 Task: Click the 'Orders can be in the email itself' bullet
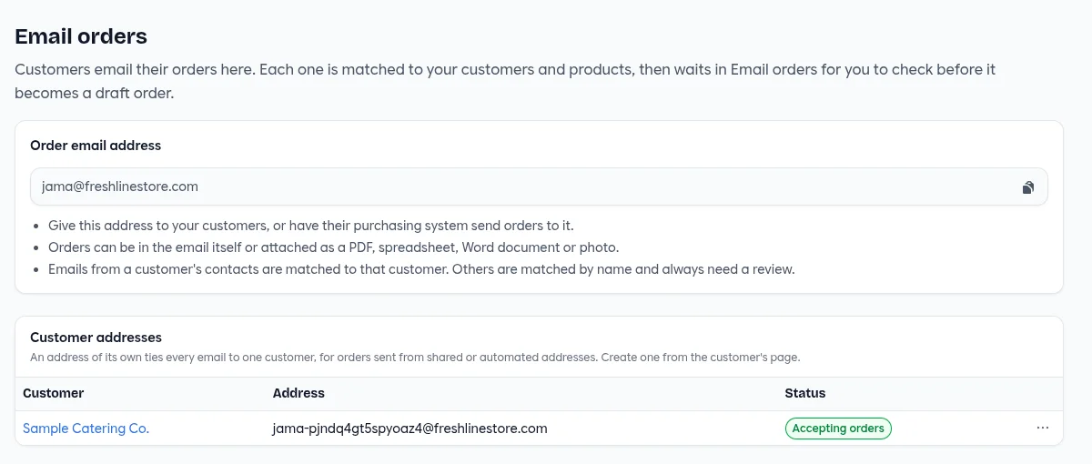(333, 247)
